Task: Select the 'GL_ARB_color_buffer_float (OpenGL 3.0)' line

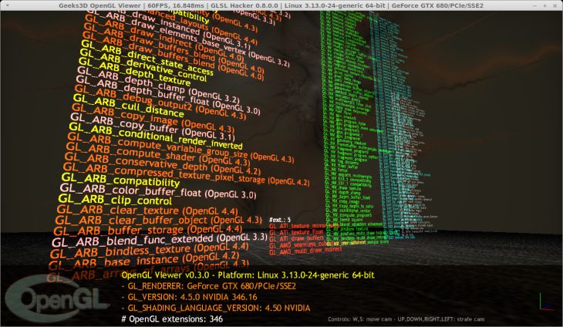Action: point(157,191)
